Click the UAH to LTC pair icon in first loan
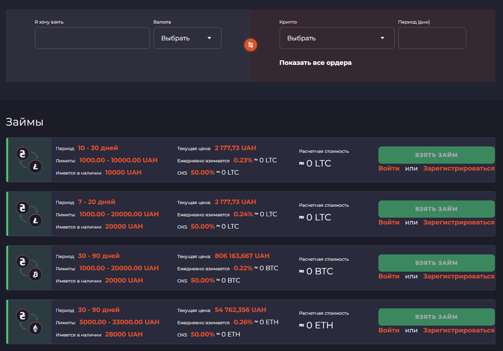Screen dimensions: 503x351 29,160
